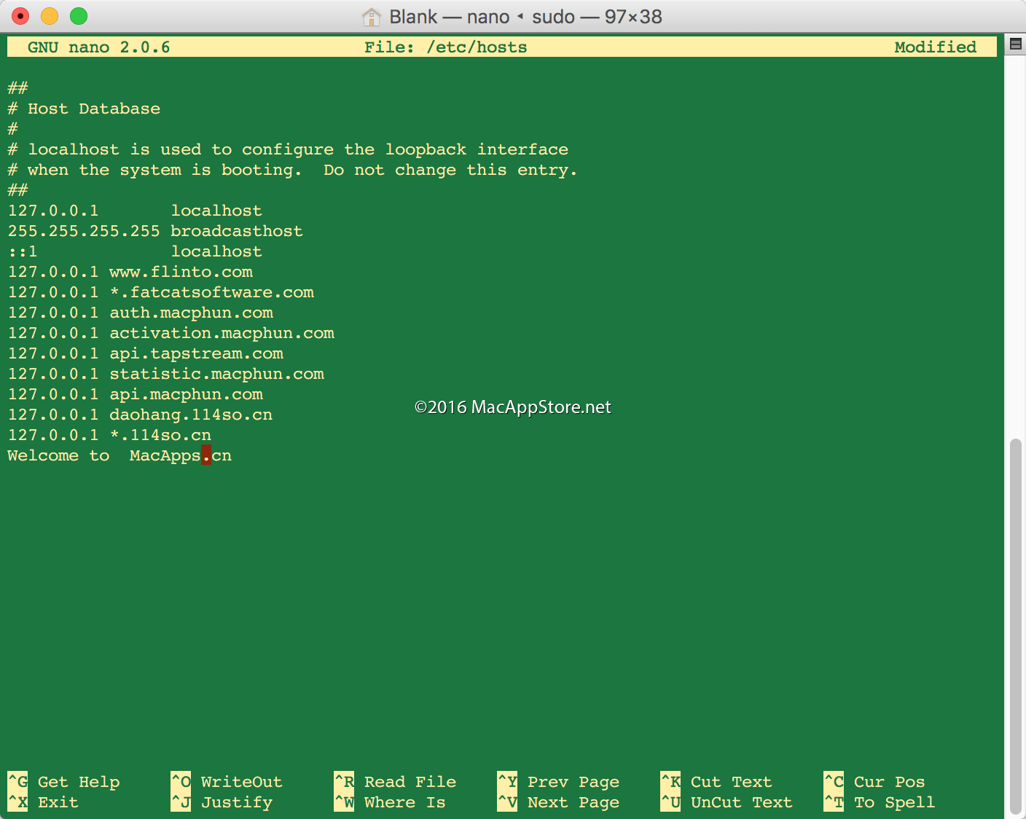Image resolution: width=1026 pixels, height=819 pixels.
Task: Click the ^X Exit shortcut
Action: coord(43,802)
